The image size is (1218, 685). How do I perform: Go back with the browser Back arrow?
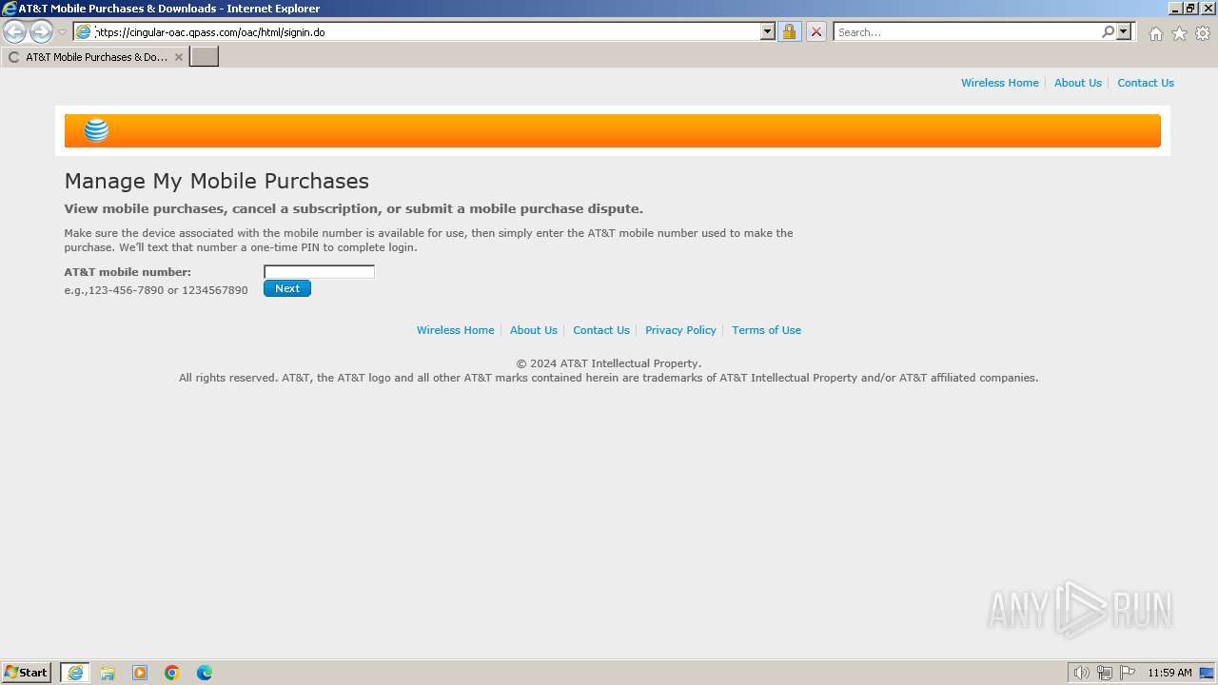point(14,32)
